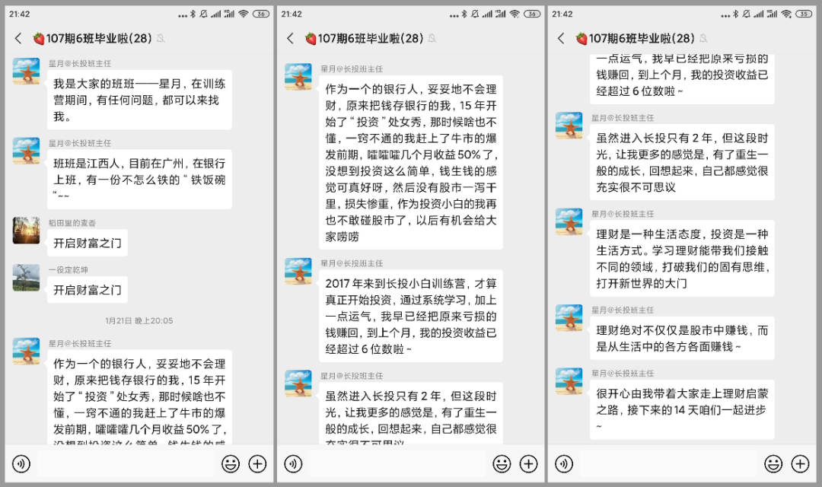822x487 pixels.
Task: Tap the back arrow in the middle chat panel
Action: 290,39
